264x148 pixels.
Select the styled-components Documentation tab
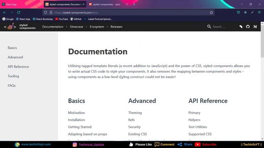[x=65, y=5]
